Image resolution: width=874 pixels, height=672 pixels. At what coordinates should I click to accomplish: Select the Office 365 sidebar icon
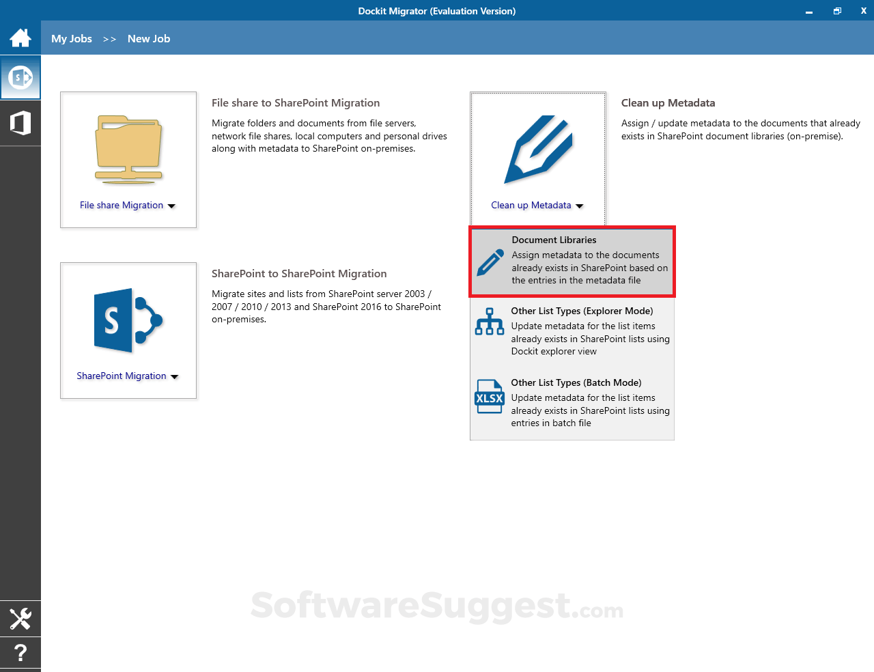(20, 123)
